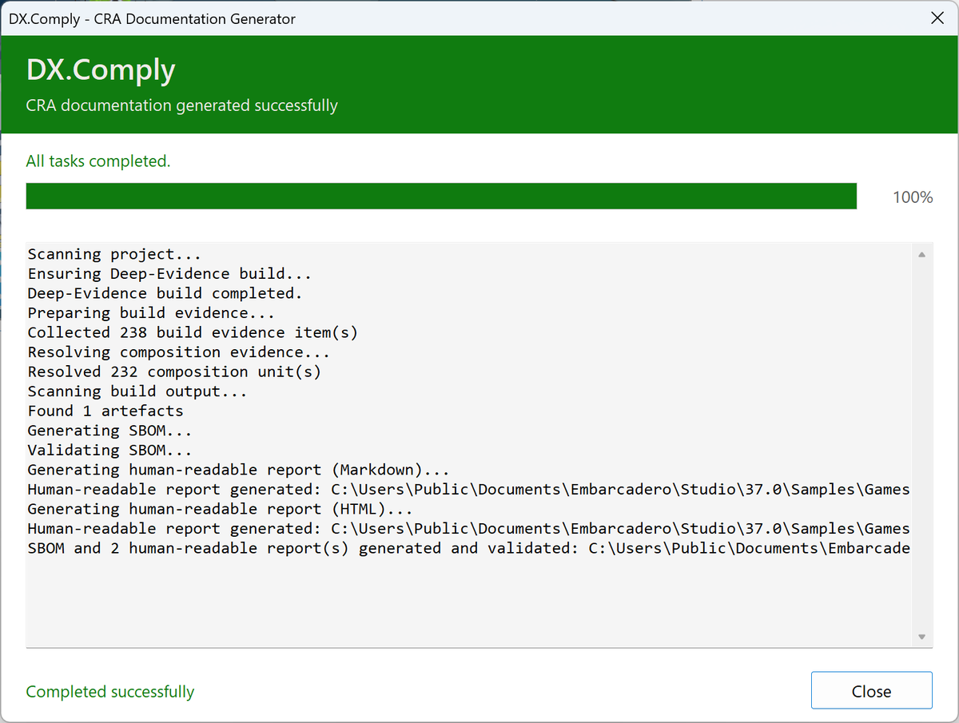Image resolution: width=959 pixels, height=723 pixels.
Task: Select the "Found 1 artefacts" line
Action: click(105, 411)
